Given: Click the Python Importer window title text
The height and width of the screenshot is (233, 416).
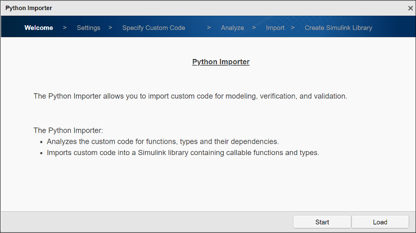Looking at the screenshot, I should 29,8.
